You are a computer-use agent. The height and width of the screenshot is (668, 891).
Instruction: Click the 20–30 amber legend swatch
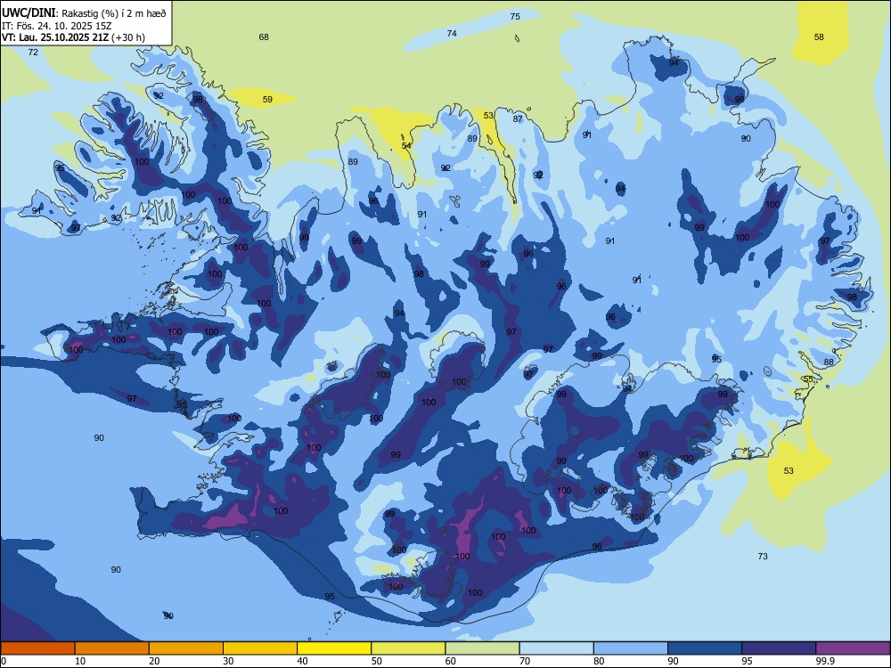pos(186,648)
